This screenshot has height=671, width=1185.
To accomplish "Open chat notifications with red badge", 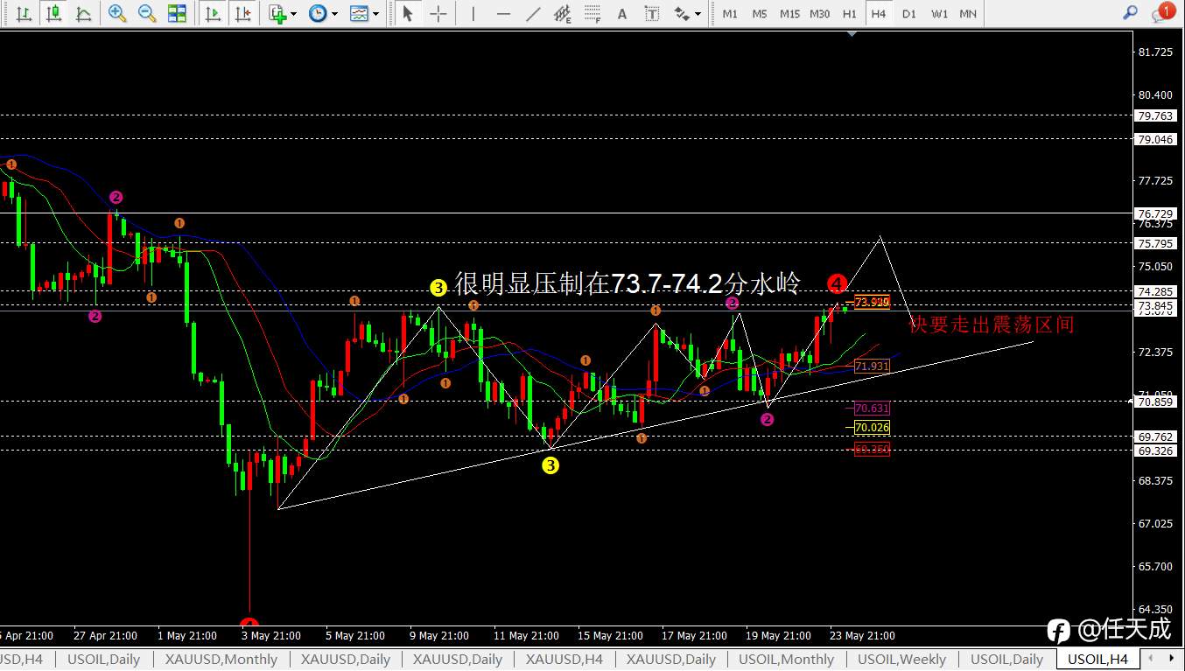I will [x=1162, y=12].
